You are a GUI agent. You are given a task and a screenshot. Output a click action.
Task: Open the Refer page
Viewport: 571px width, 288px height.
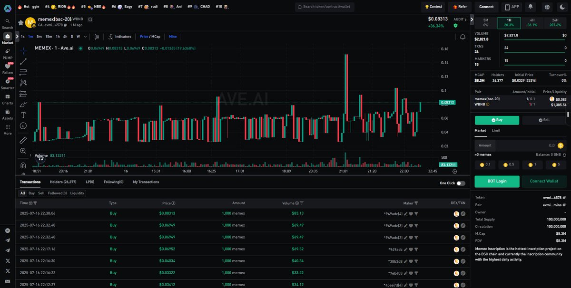point(460,7)
